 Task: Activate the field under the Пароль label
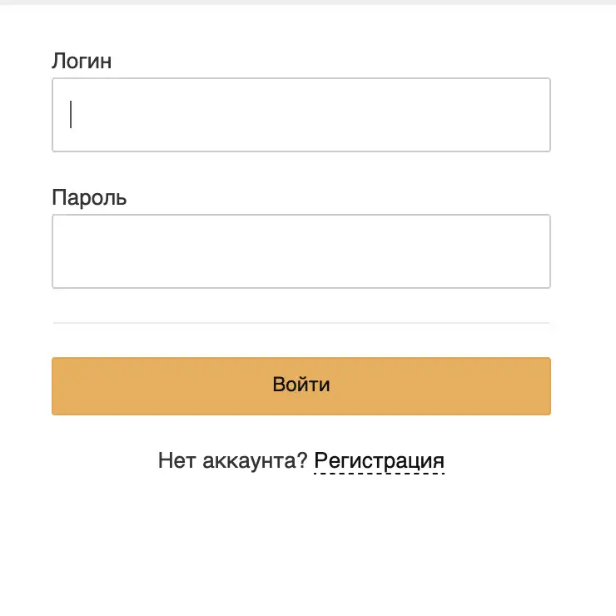point(301,251)
